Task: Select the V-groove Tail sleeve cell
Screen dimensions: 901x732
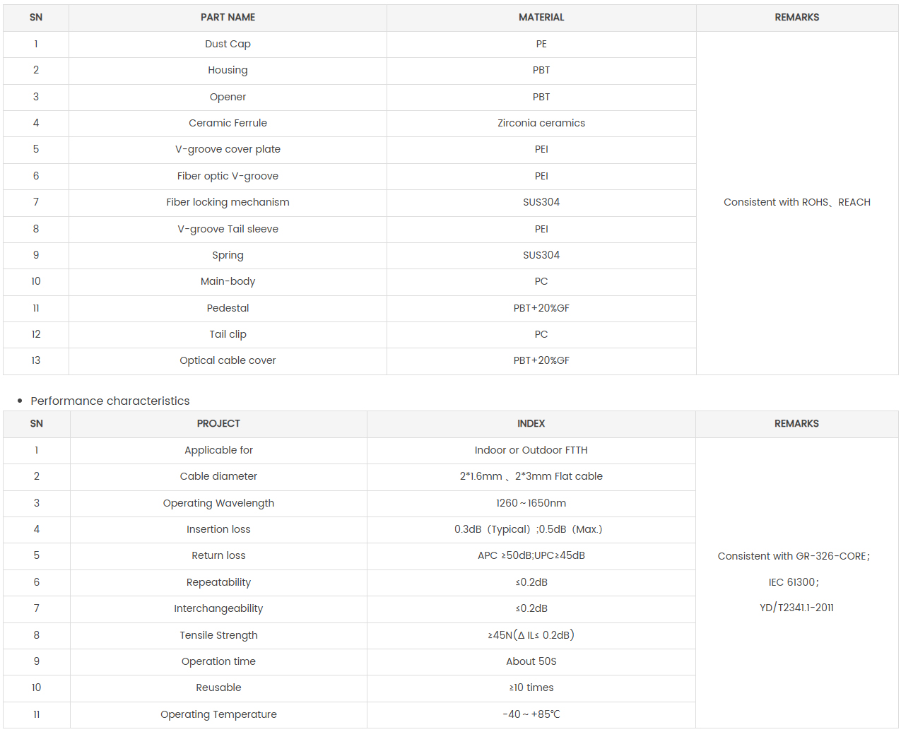Action: [x=228, y=229]
